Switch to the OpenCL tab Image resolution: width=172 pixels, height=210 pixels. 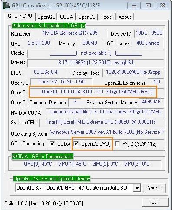coord(86,17)
